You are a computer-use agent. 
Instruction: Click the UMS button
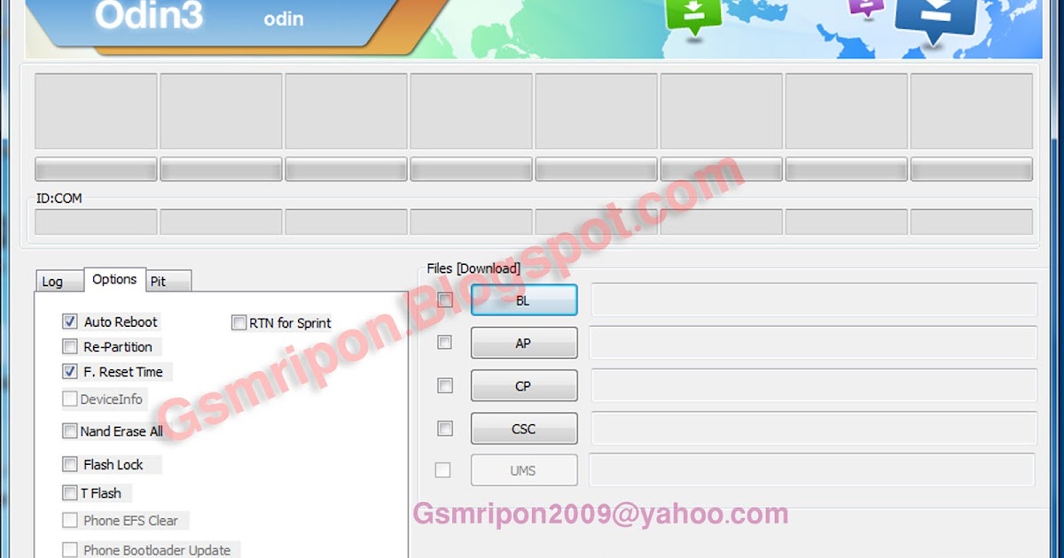(x=523, y=470)
